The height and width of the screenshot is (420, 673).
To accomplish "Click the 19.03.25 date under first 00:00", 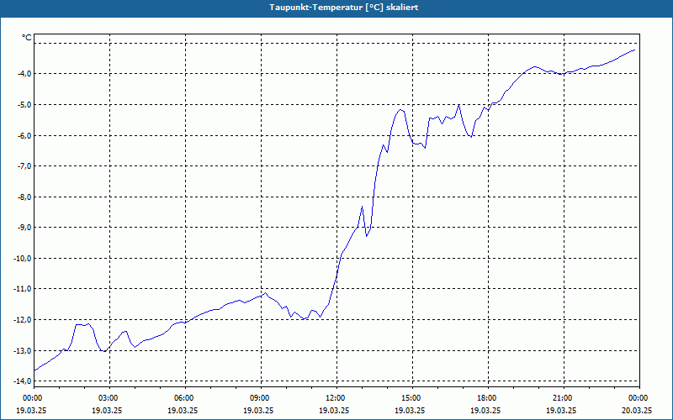I will 31,410.
